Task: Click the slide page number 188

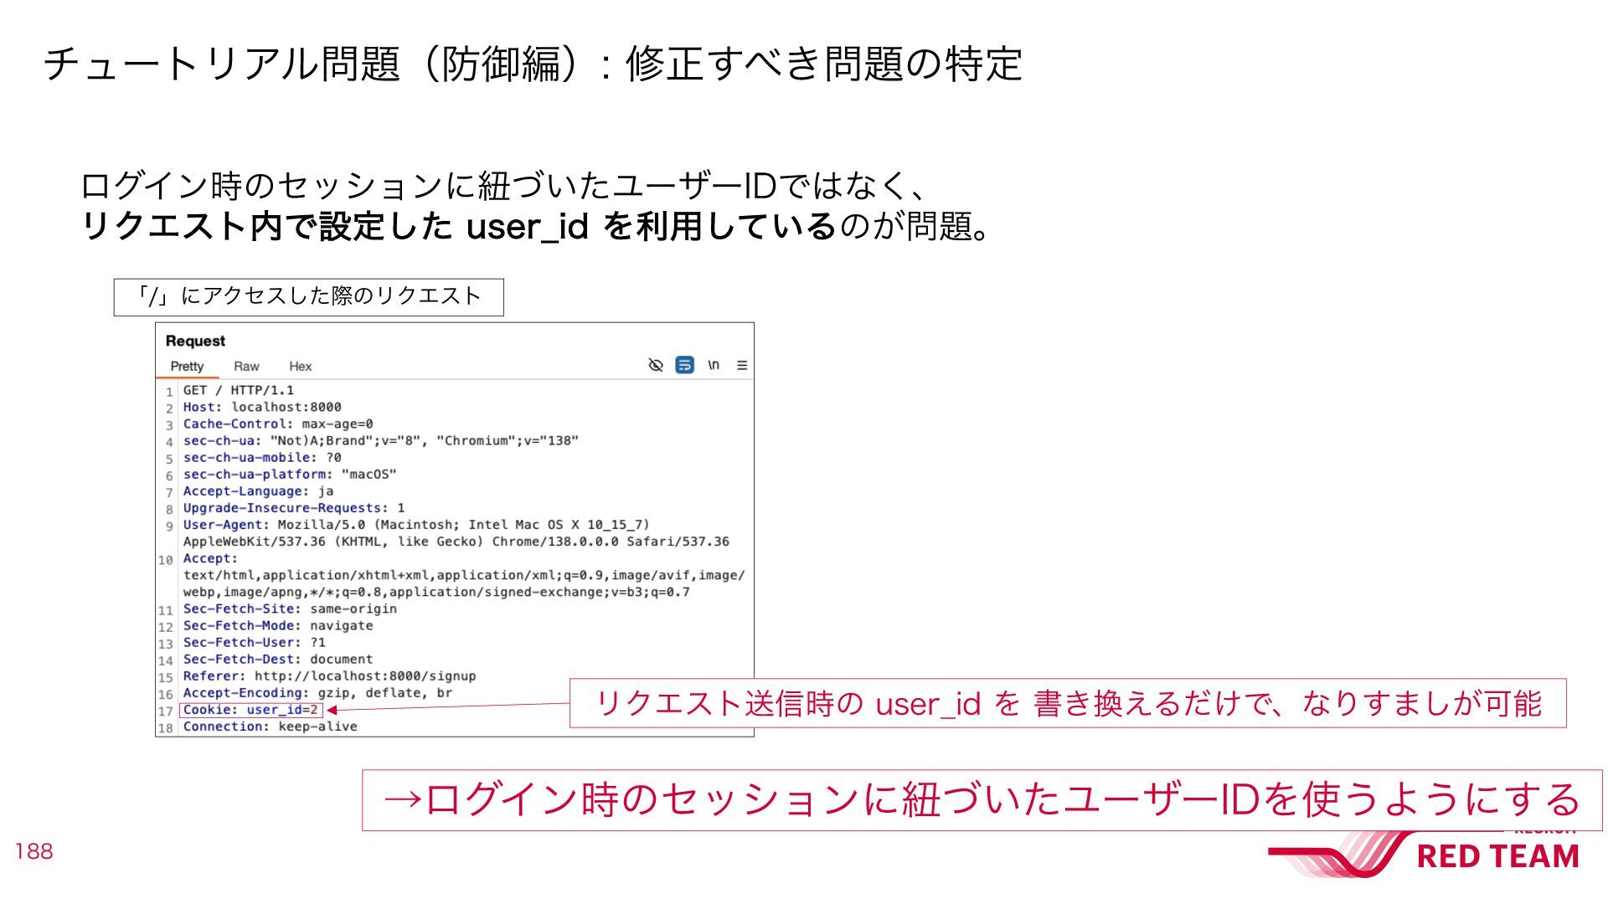Action: (34, 851)
